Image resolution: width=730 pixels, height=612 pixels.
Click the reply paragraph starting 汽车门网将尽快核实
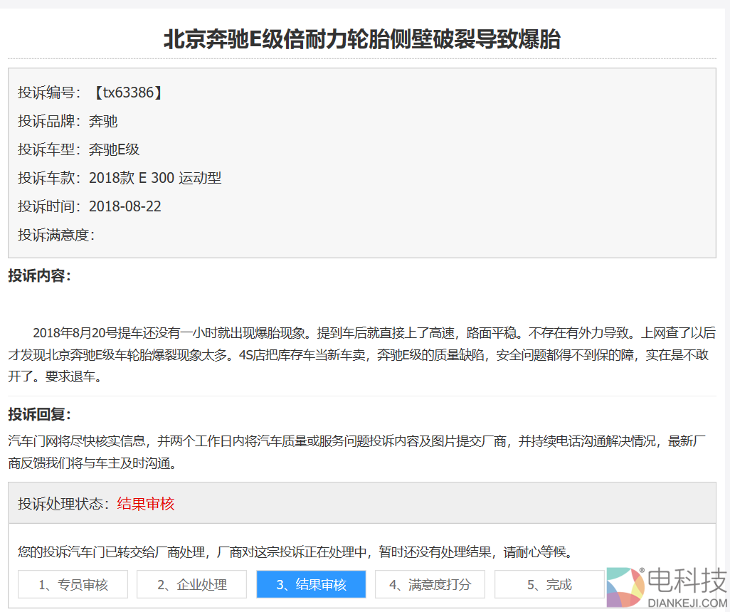point(356,452)
